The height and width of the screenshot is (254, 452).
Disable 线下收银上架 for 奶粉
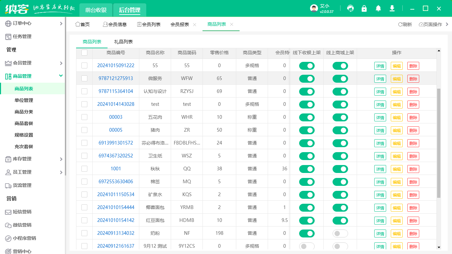tap(306, 233)
